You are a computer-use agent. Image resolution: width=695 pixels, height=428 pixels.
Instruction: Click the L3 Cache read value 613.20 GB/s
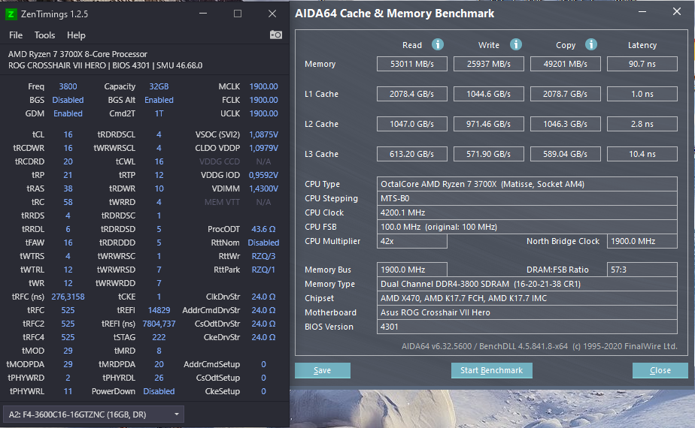(411, 154)
